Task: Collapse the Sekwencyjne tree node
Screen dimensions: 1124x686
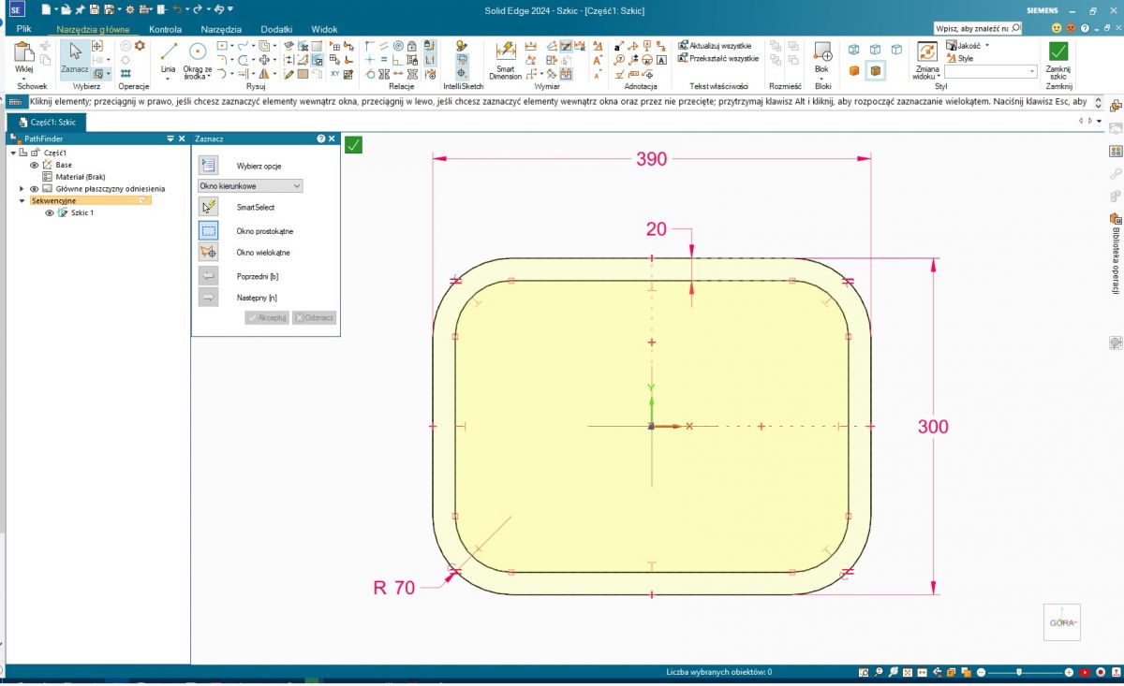Action: (22, 200)
